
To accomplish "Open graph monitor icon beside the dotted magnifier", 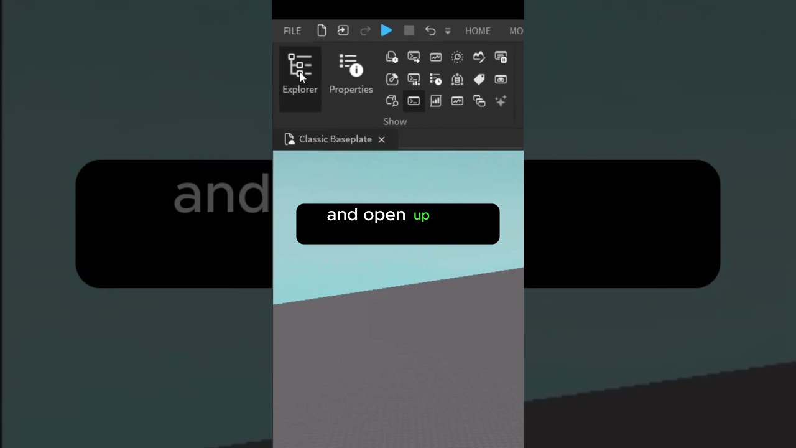I will 435,57.
